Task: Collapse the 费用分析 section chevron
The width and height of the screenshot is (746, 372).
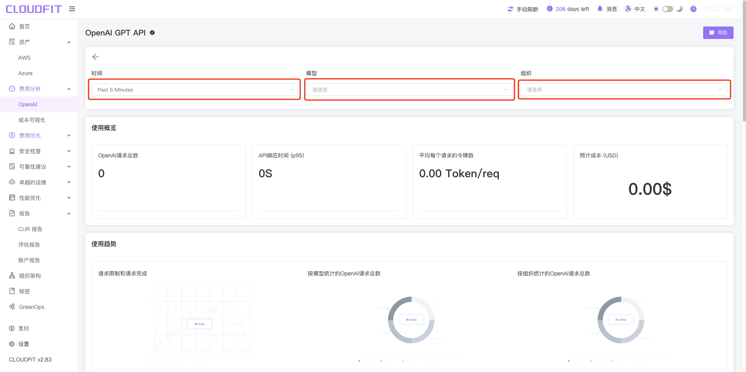Action: [69, 89]
